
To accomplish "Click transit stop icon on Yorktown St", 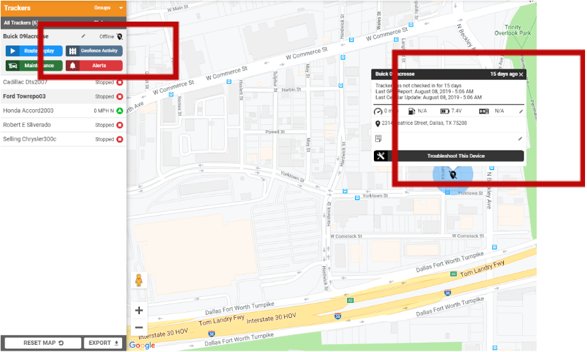I will (357, 198).
